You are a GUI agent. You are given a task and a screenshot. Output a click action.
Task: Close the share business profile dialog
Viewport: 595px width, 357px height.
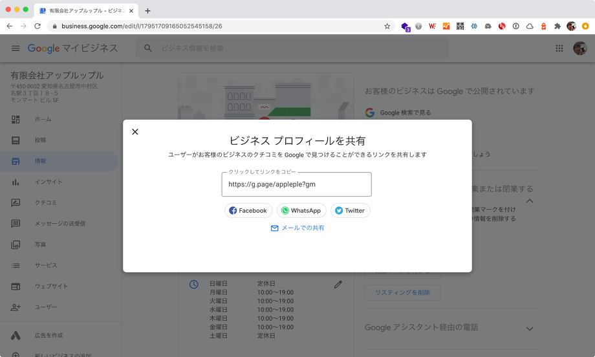tap(135, 132)
